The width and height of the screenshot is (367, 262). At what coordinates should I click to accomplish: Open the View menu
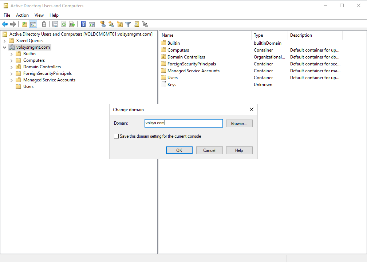click(x=39, y=15)
